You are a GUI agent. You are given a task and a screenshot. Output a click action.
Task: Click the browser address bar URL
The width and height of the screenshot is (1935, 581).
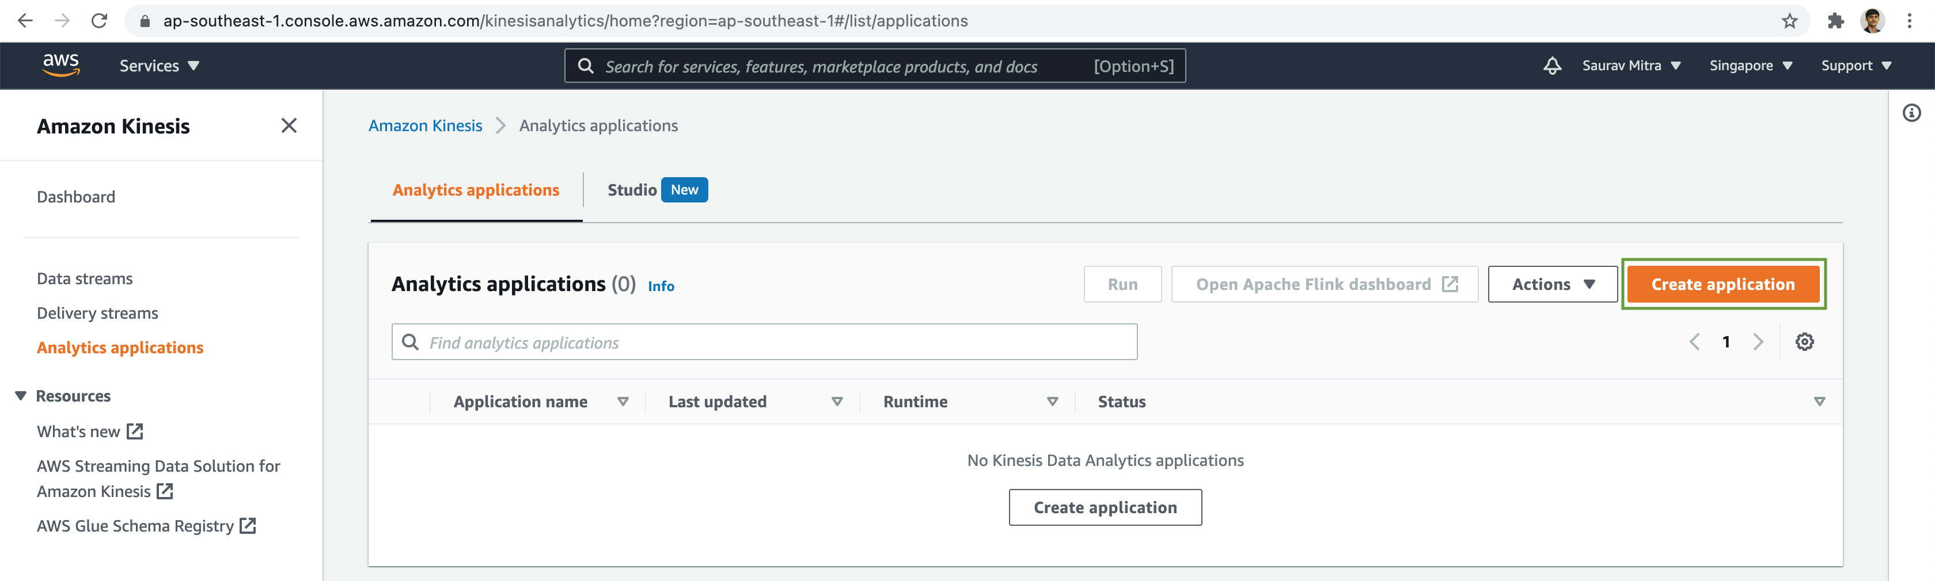pos(565,21)
